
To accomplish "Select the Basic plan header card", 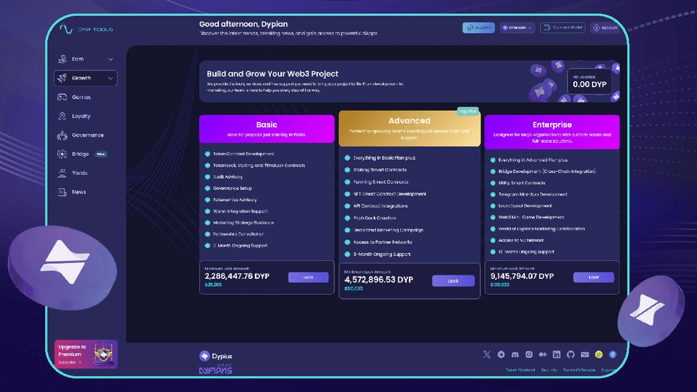I will pyautogui.click(x=267, y=129).
